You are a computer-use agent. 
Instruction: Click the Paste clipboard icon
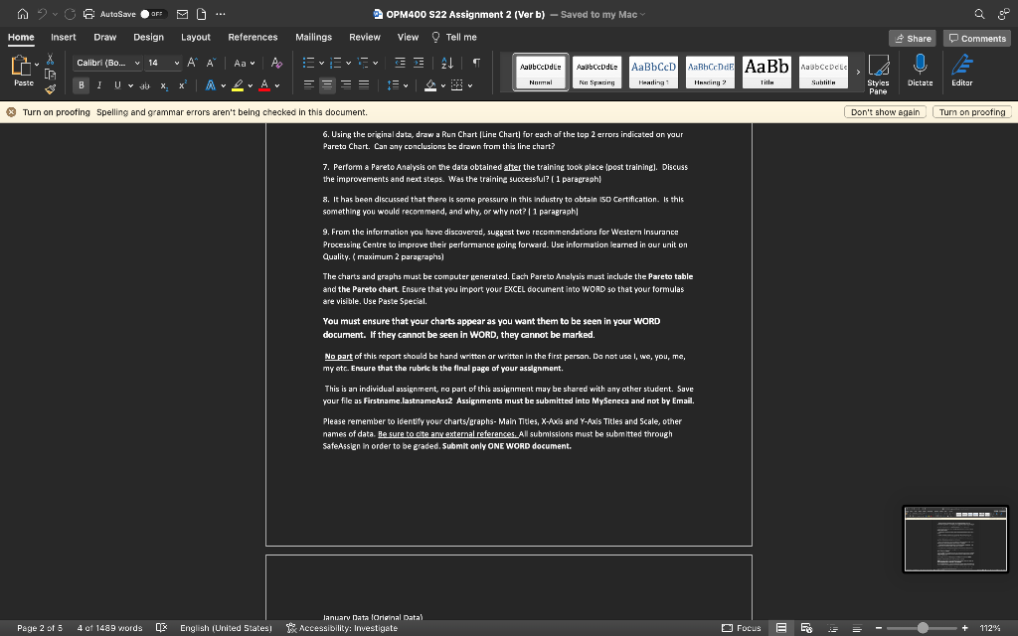coord(21,66)
